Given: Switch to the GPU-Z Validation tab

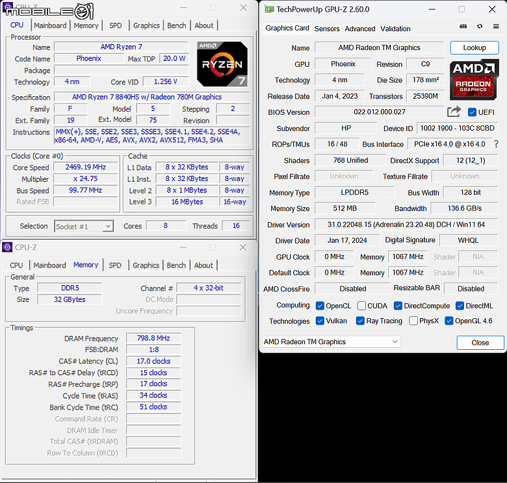Looking at the screenshot, I should pos(395,29).
